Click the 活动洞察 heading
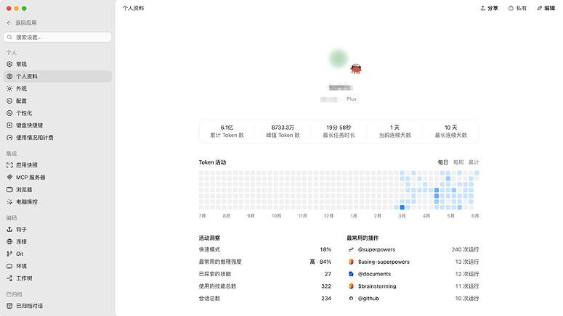The height and width of the screenshot is (316, 563). [209, 238]
